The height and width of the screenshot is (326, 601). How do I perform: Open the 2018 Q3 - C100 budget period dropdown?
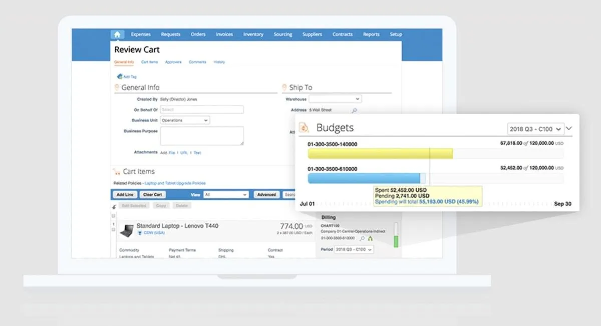click(x=535, y=129)
